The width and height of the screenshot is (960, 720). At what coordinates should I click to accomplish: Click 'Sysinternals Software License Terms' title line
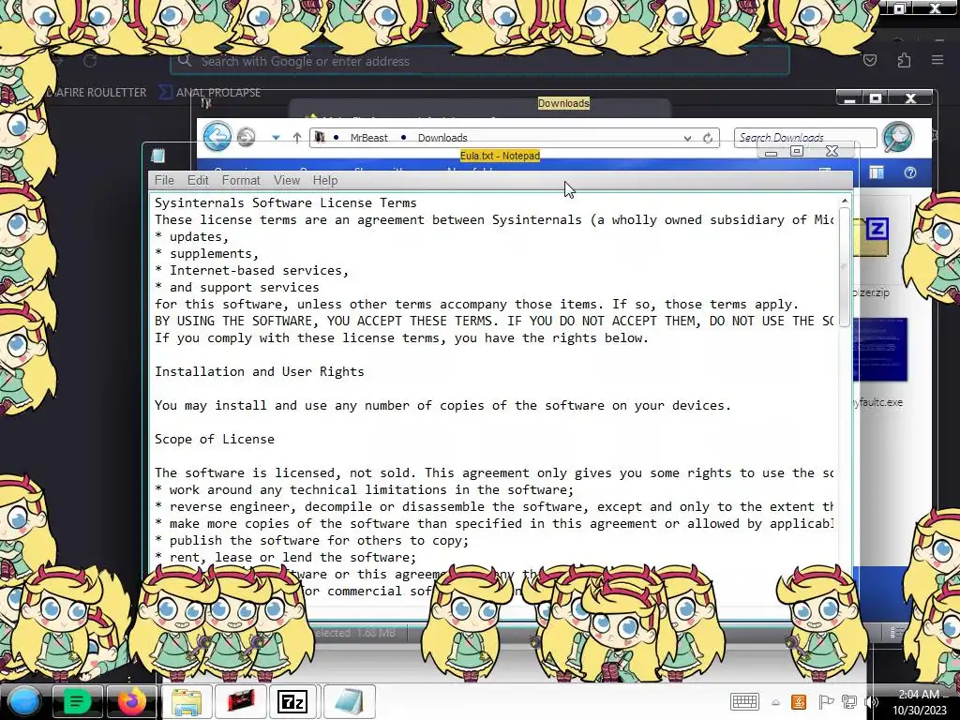285,202
